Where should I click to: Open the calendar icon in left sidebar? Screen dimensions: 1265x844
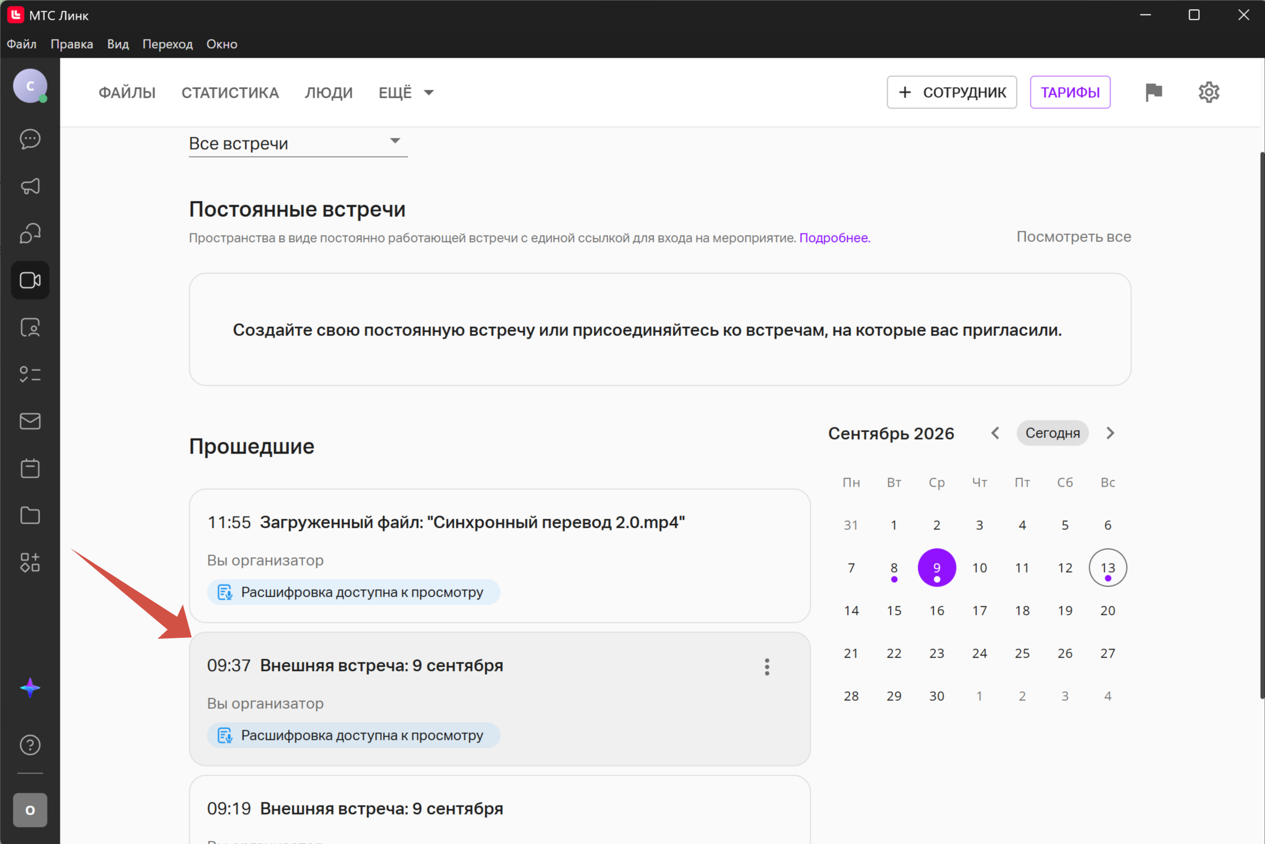30,468
